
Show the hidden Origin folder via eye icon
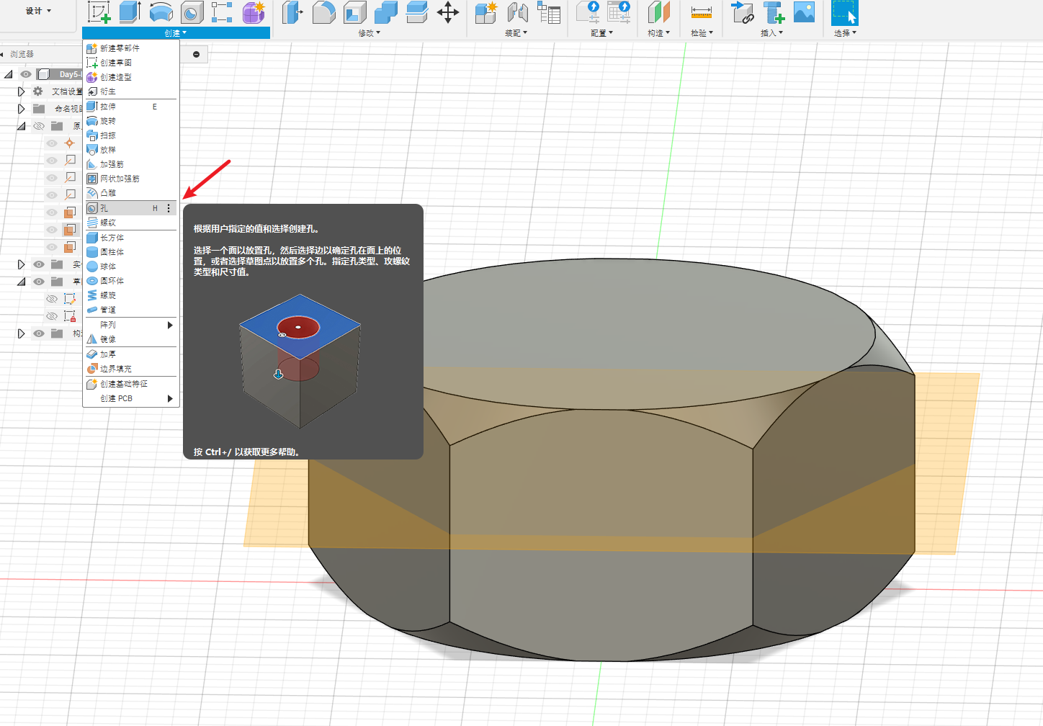[39, 126]
